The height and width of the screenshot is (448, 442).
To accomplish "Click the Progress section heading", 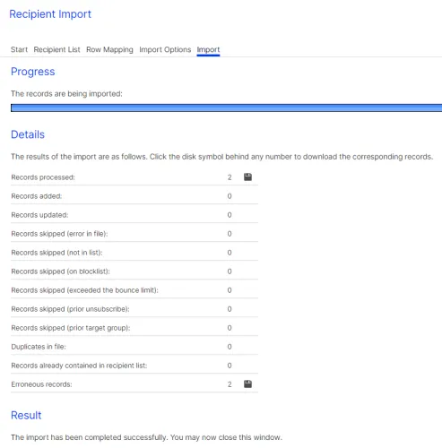I will coord(33,72).
